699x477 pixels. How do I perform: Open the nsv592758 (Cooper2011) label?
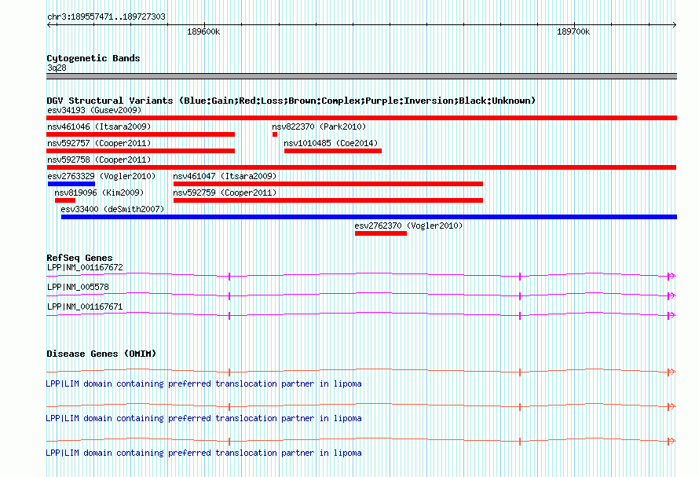[x=99, y=160]
